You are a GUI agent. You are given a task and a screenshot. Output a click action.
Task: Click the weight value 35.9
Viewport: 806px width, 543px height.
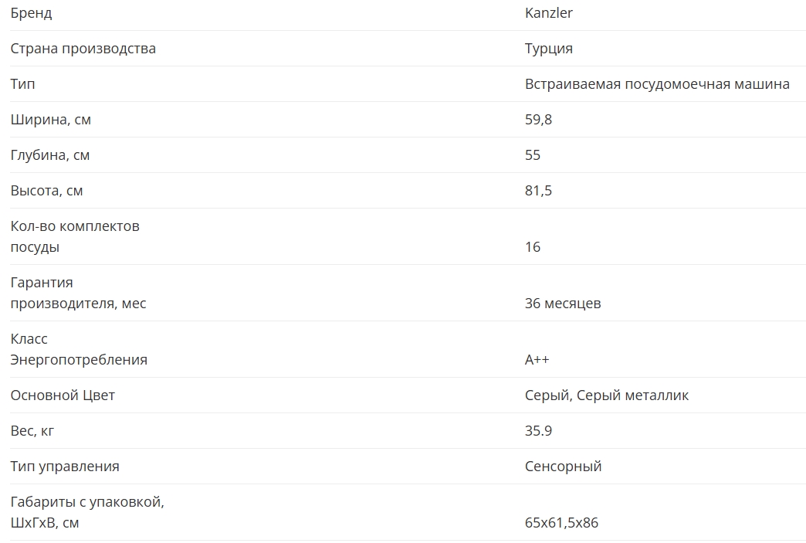(538, 431)
